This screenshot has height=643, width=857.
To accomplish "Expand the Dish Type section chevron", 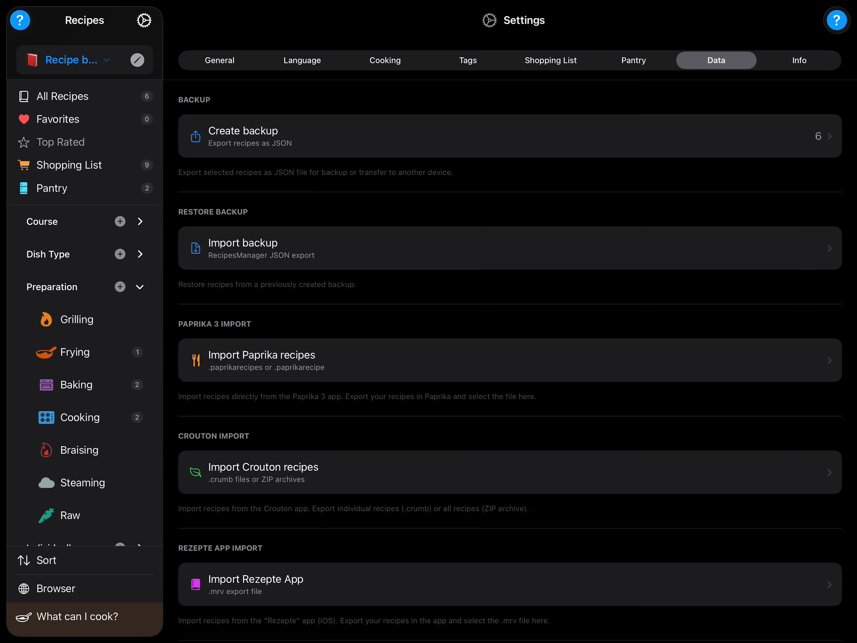I will 140,254.
